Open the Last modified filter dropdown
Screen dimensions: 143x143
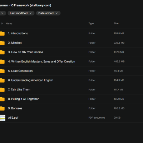[x=21, y=13]
